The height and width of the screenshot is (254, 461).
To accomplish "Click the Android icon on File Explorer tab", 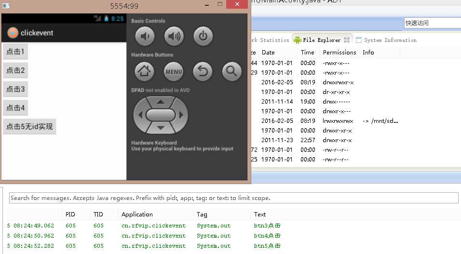I will 298,40.
